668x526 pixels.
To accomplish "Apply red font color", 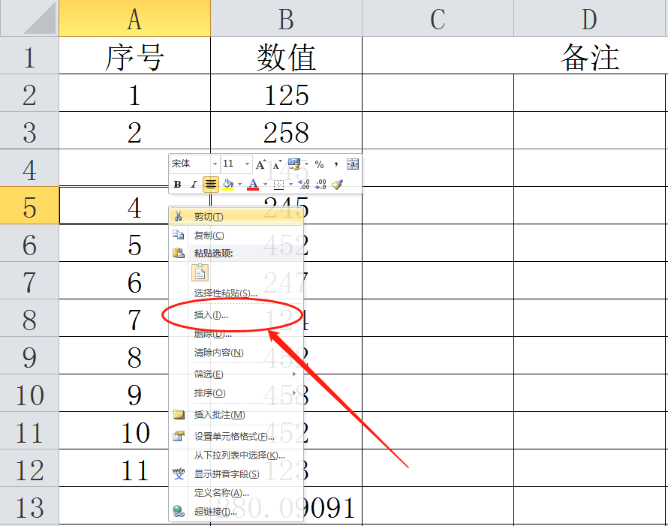I will pos(253,185).
